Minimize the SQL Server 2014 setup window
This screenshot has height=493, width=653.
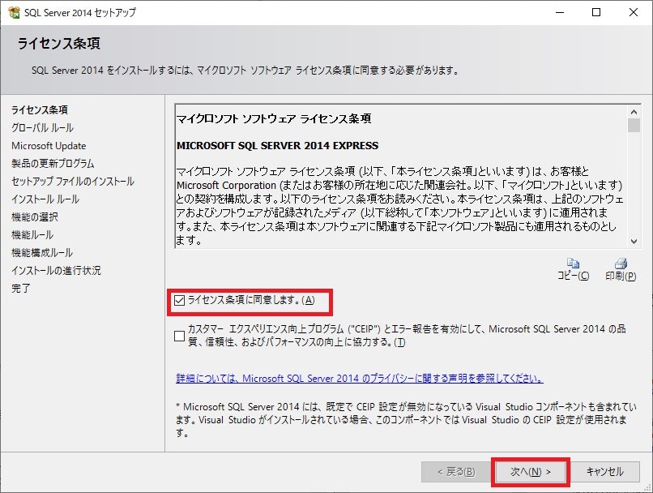click(x=560, y=12)
